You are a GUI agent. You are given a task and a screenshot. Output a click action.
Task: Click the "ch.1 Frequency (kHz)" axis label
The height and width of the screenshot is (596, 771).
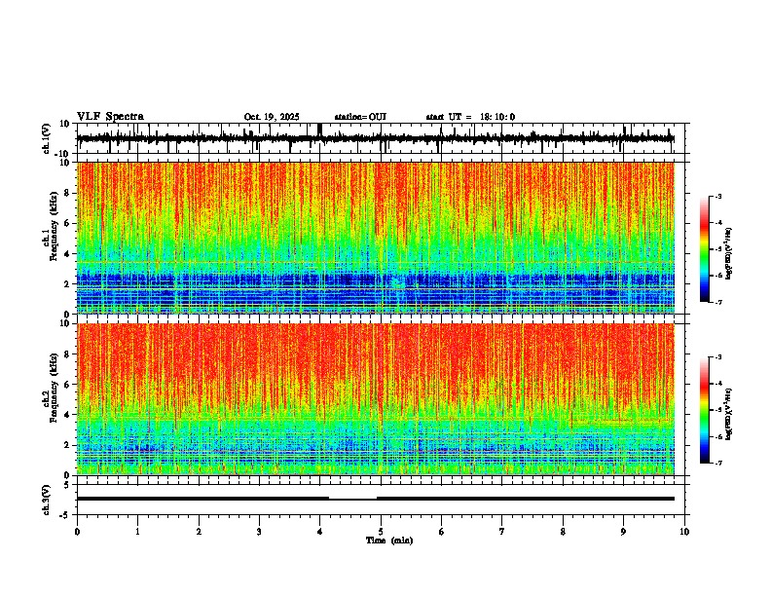(53, 227)
